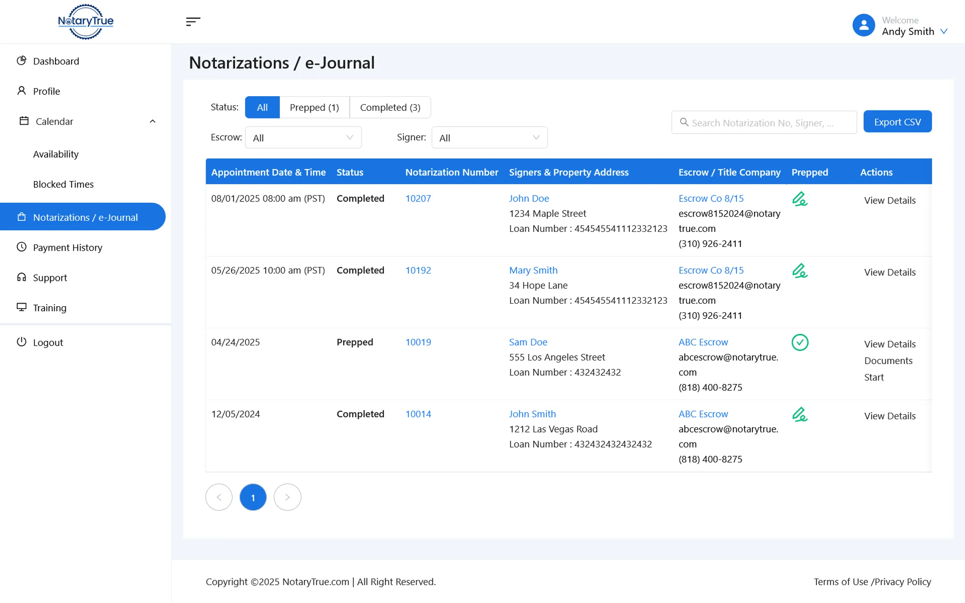Go to next pagination page

[287, 497]
